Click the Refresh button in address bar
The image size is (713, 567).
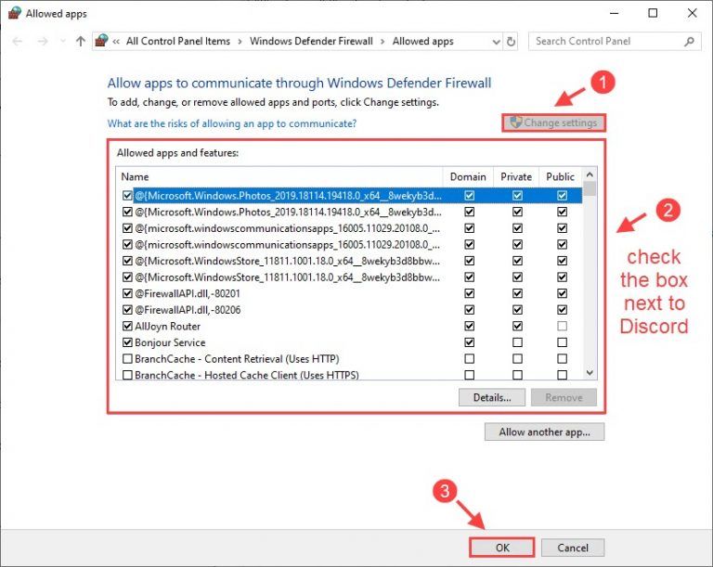coord(511,42)
